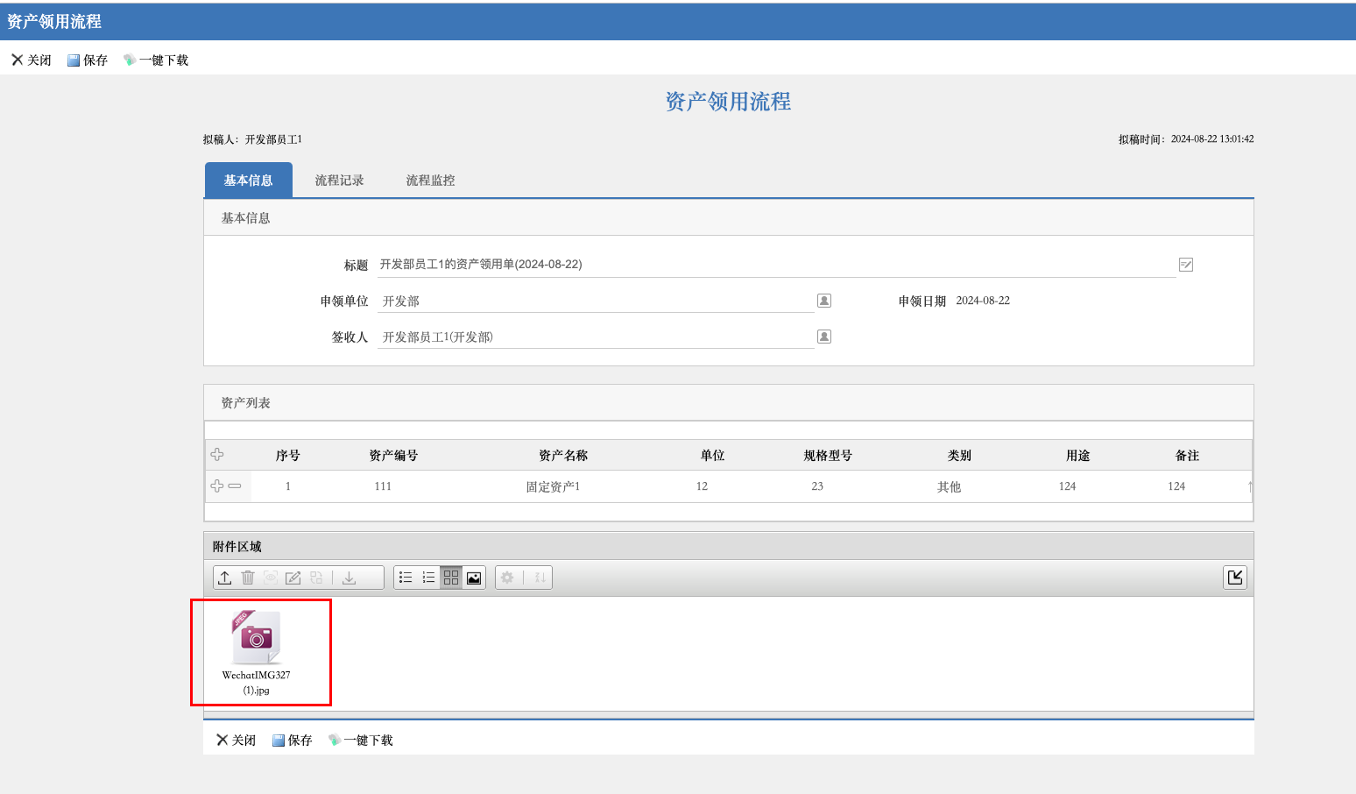The height and width of the screenshot is (794, 1356).
Task: Click the replace attachment icon
Action: point(316,578)
